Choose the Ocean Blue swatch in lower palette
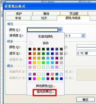96x104 pixels. pyautogui.click(x=57, y=74)
